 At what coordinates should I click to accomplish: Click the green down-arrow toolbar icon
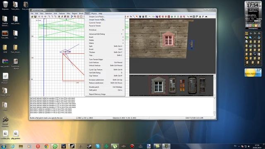coord(172,17)
